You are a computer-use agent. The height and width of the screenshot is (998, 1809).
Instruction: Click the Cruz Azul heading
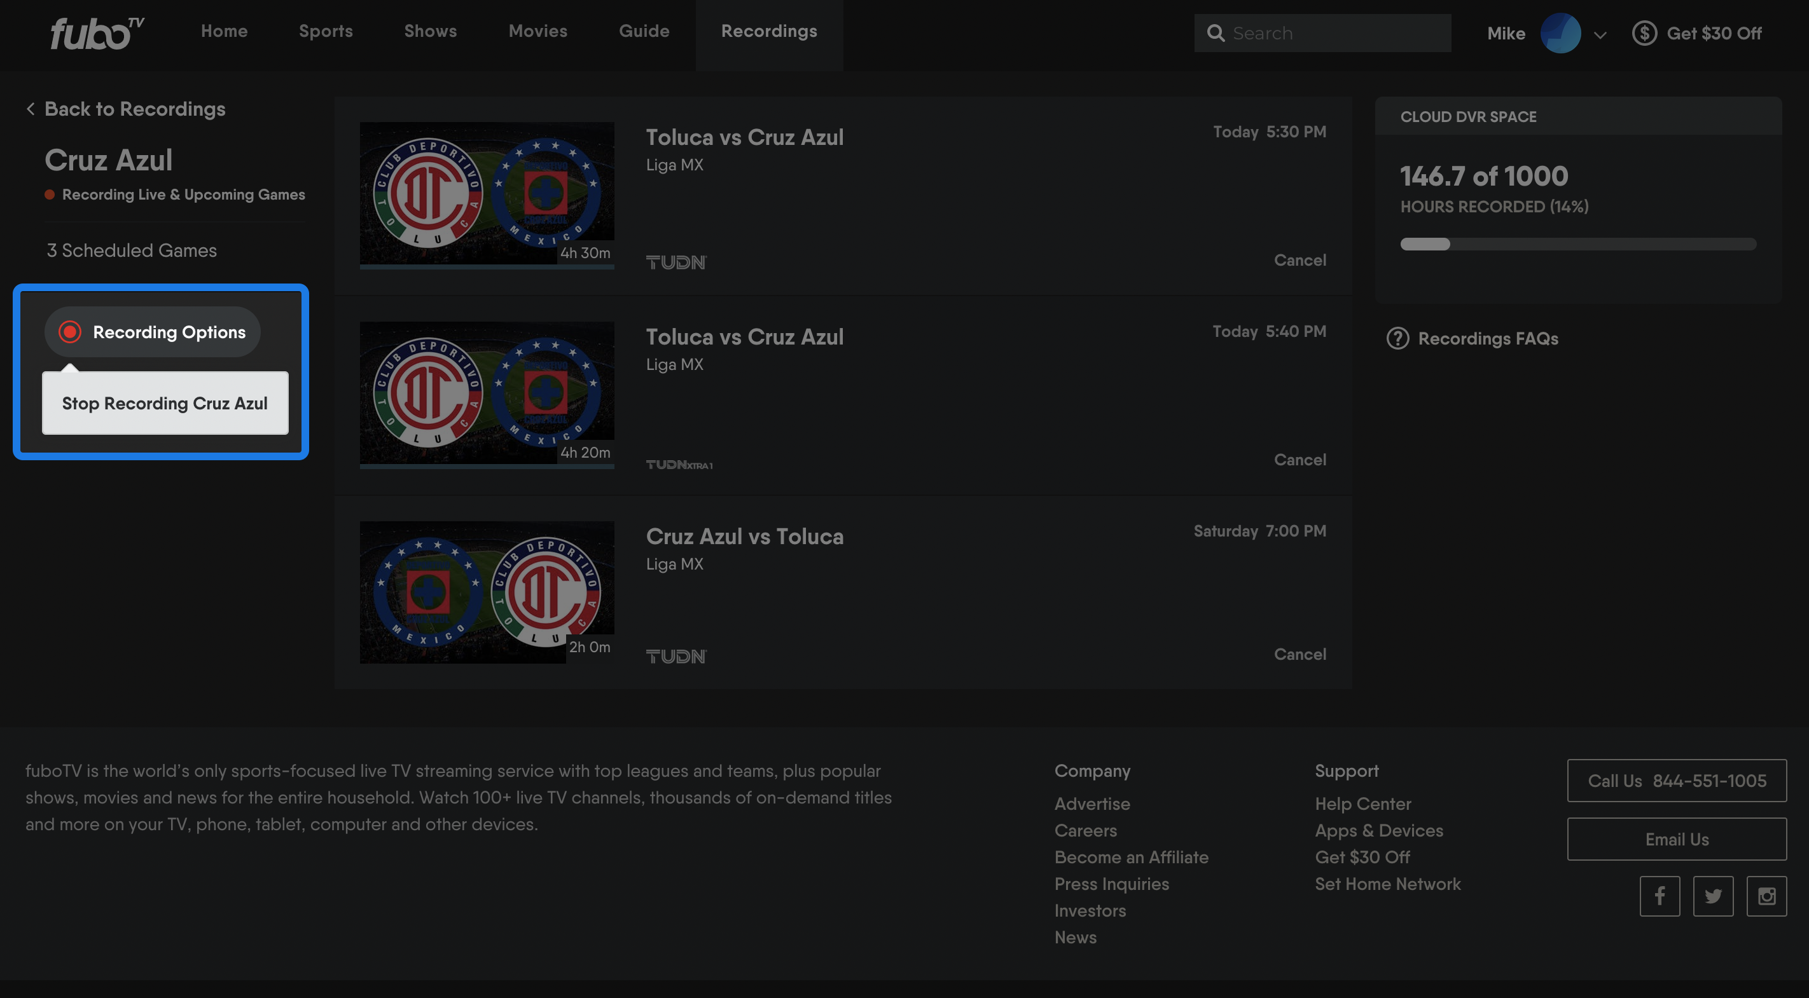coord(109,160)
